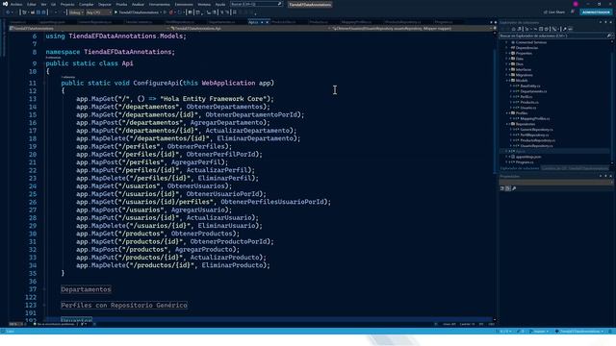Select BaseEntity.cs in Solution Explorer
616x346 pixels.
point(530,86)
